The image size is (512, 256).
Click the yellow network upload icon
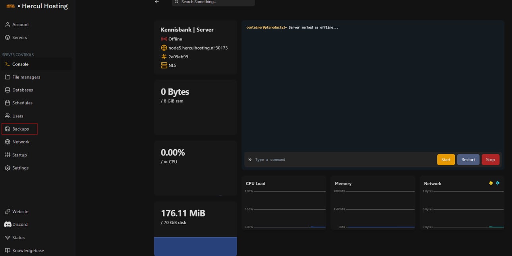point(491,183)
